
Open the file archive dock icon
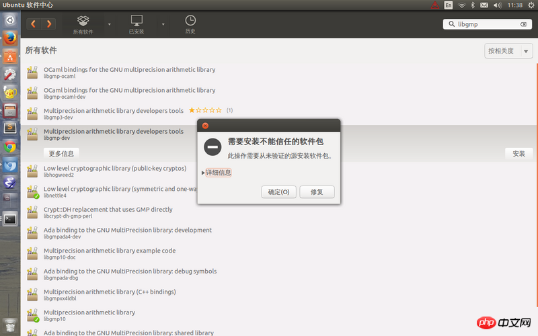pyautogui.click(x=10, y=111)
